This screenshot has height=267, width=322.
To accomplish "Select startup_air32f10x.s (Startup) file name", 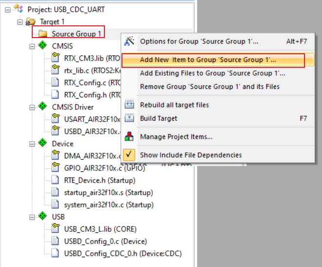I will pyautogui.click(x=109, y=193).
